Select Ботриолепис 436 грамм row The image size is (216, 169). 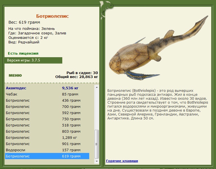point(47,100)
